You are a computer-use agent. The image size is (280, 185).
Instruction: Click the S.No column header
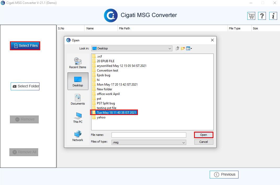click(71, 28)
